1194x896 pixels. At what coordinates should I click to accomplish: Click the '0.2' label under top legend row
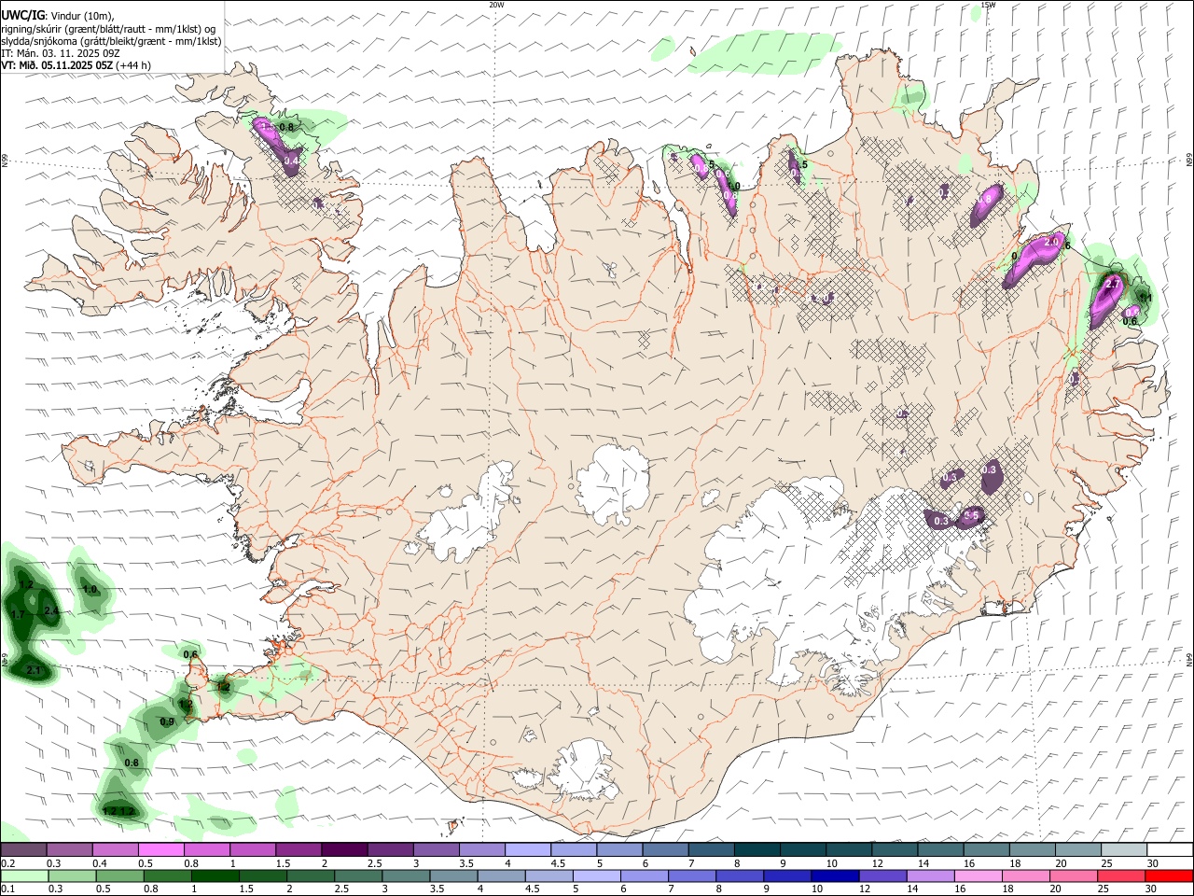pos(9,863)
